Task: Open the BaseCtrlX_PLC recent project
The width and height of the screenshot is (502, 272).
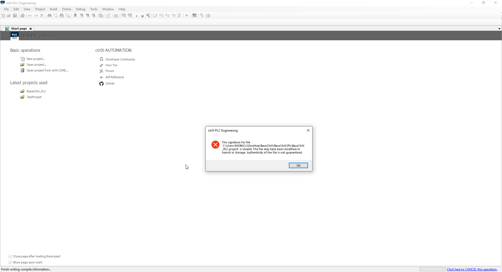Action: click(x=36, y=91)
